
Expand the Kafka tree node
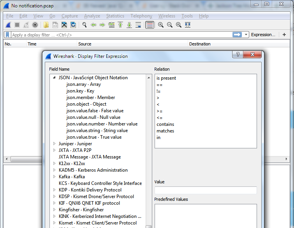click(54, 177)
